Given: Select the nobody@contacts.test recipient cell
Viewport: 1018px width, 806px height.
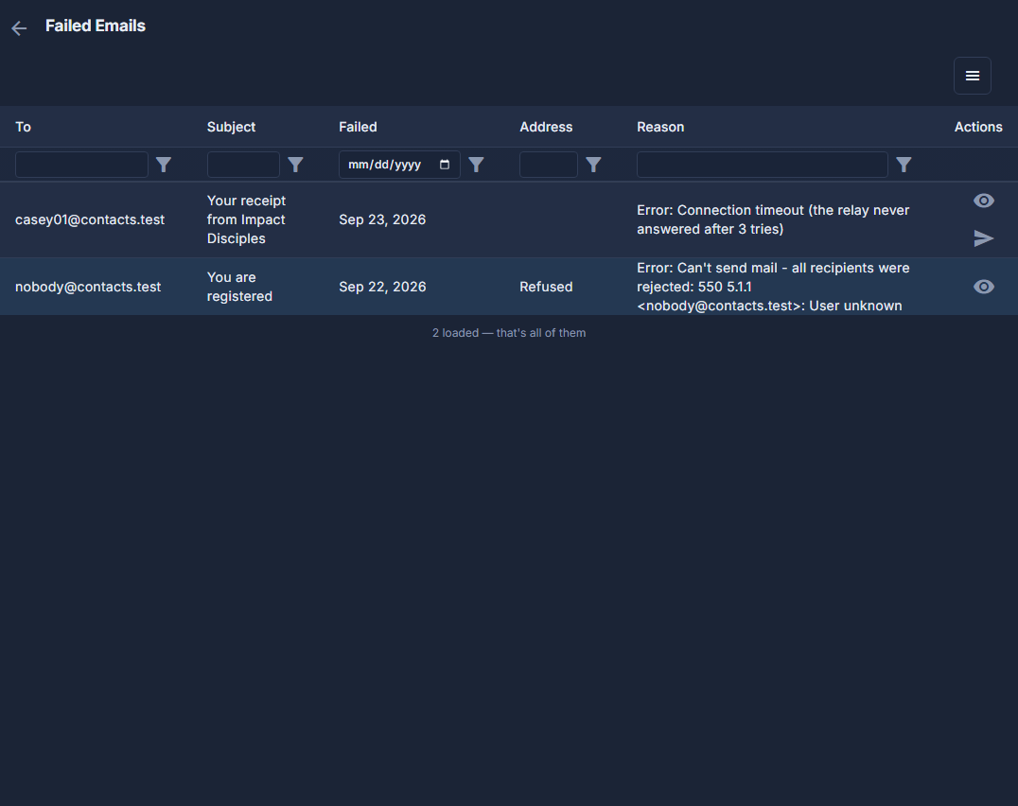Looking at the screenshot, I should pyautogui.click(x=88, y=287).
